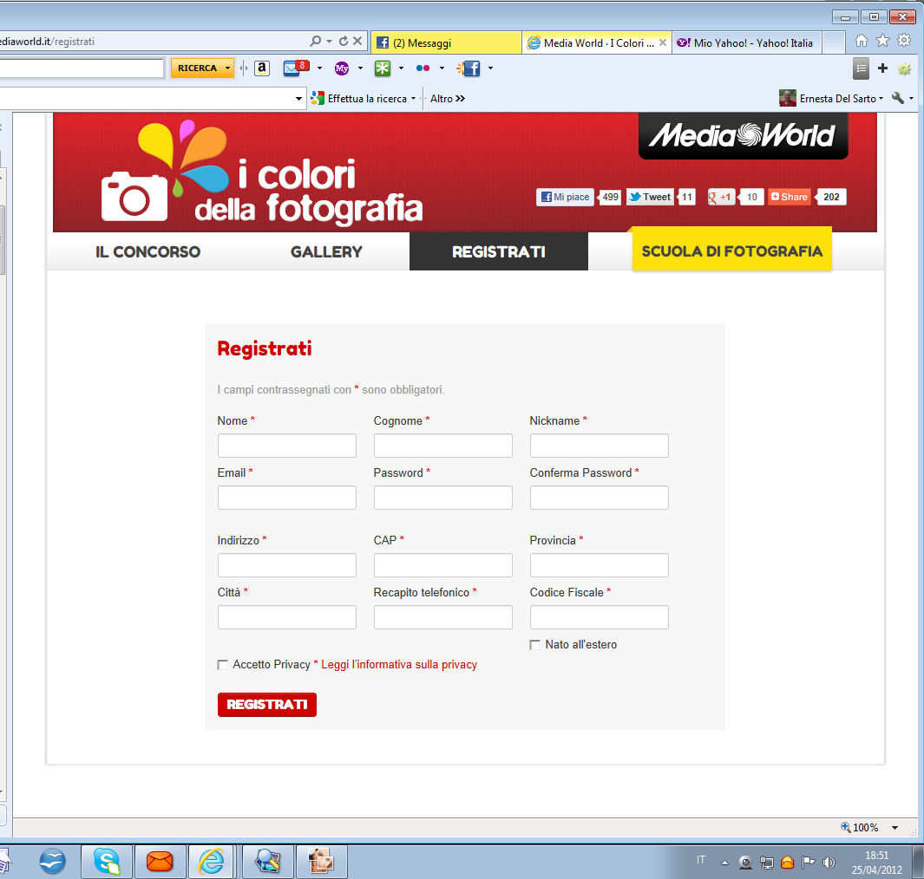Click the i colori della fotografia logo

tap(262, 173)
